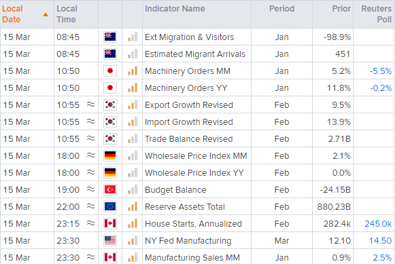Click the Period column header
The width and height of the screenshot is (395, 264).
(281, 9)
